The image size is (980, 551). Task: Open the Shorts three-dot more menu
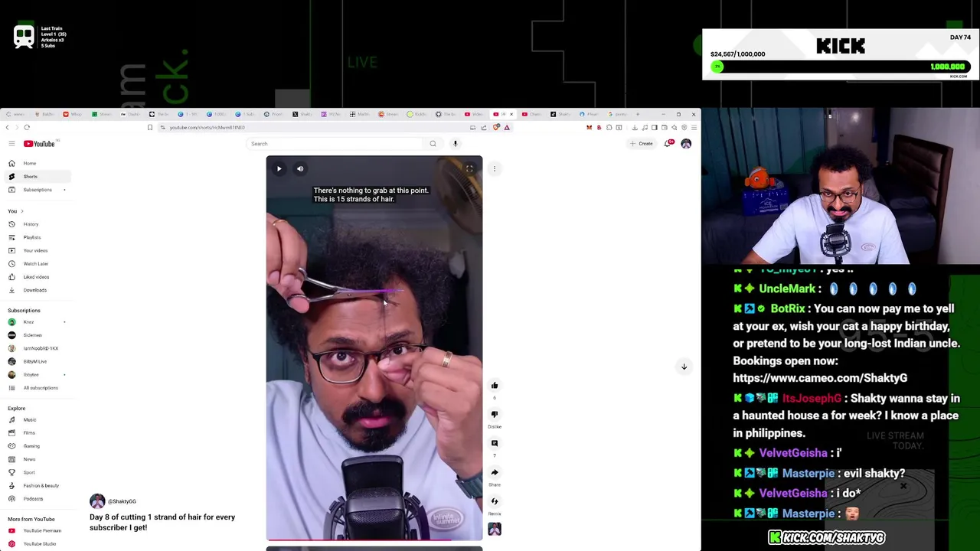point(495,169)
